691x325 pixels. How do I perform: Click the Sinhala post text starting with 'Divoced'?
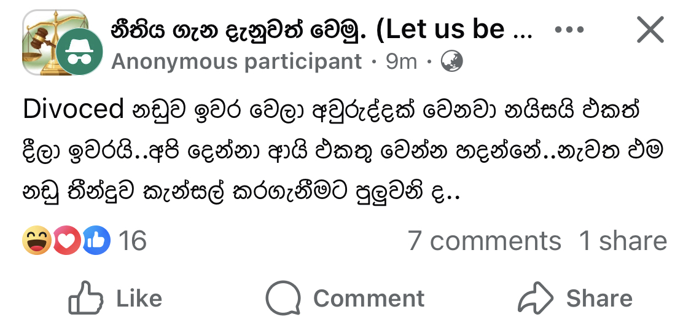tap(342, 151)
